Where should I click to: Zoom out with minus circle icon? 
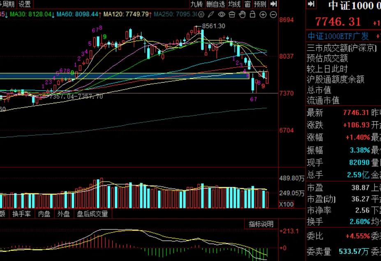pos(273,14)
